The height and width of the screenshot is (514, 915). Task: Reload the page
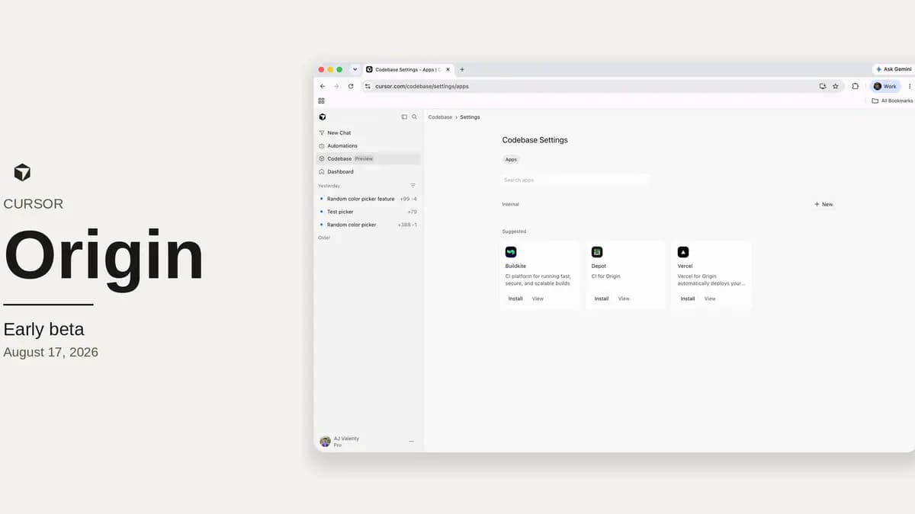[x=351, y=86]
